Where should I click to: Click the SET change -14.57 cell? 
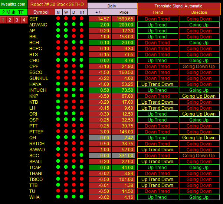tap(100, 19)
